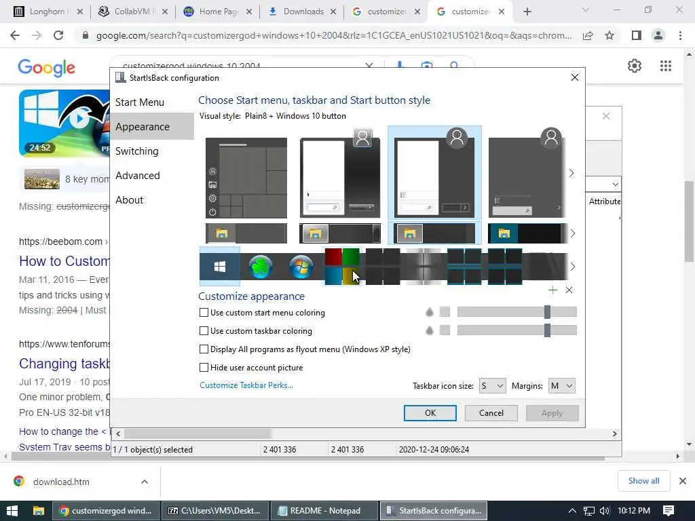
Task: Click the start menu color swatch
Action: pyautogui.click(x=445, y=312)
